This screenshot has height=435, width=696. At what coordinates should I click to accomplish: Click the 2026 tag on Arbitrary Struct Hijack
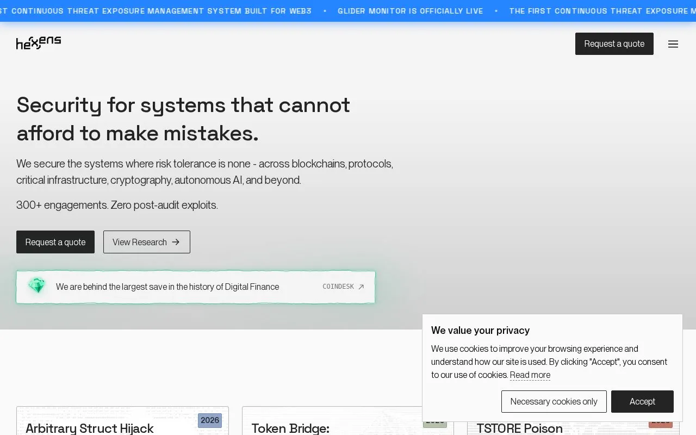pyautogui.click(x=210, y=420)
